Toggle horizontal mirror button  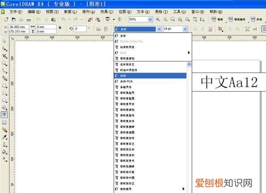pyautogui.click(x=98, y=29)
